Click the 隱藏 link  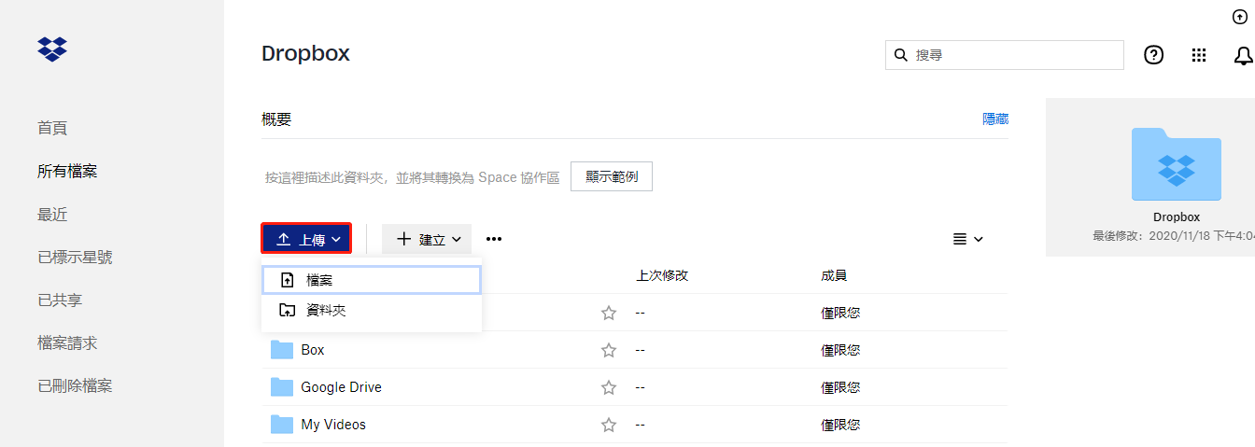point(994,119)
